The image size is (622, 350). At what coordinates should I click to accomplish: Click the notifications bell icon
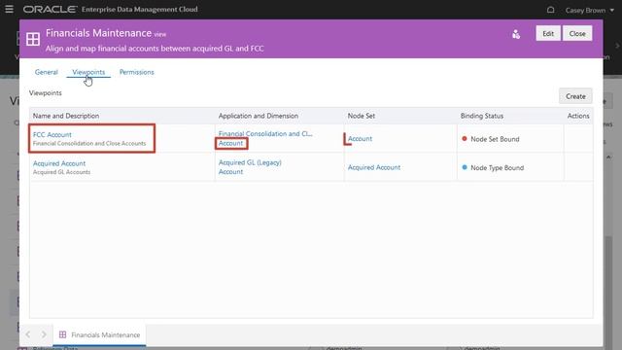(551, 10)
